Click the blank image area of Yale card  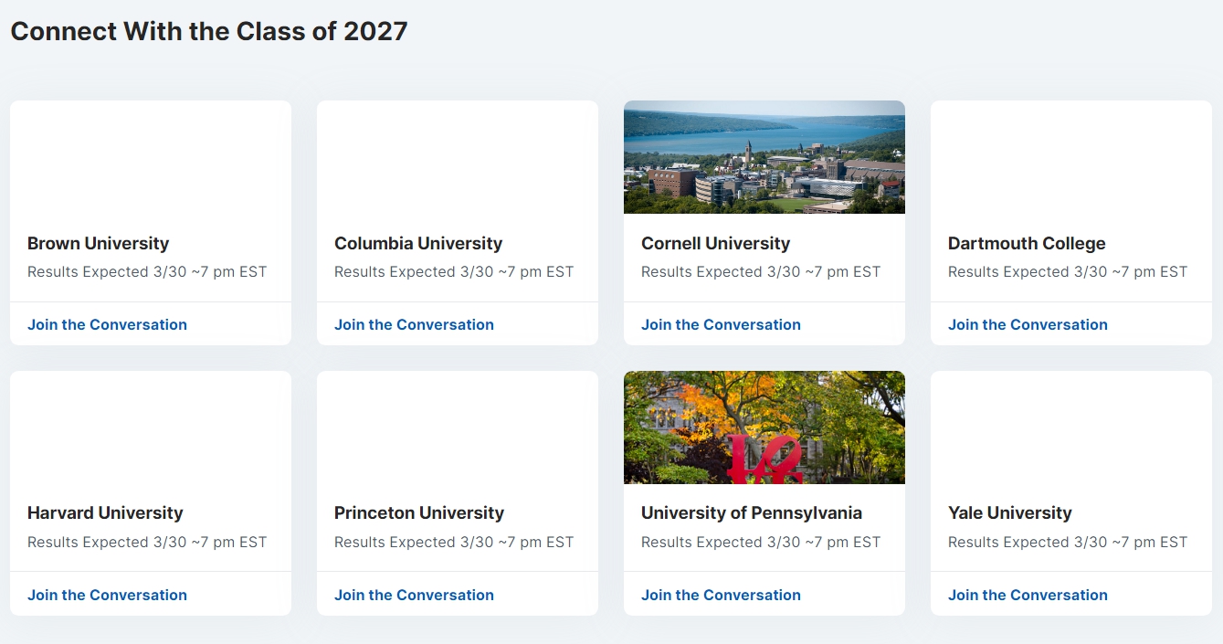(x=1071, y=428)
